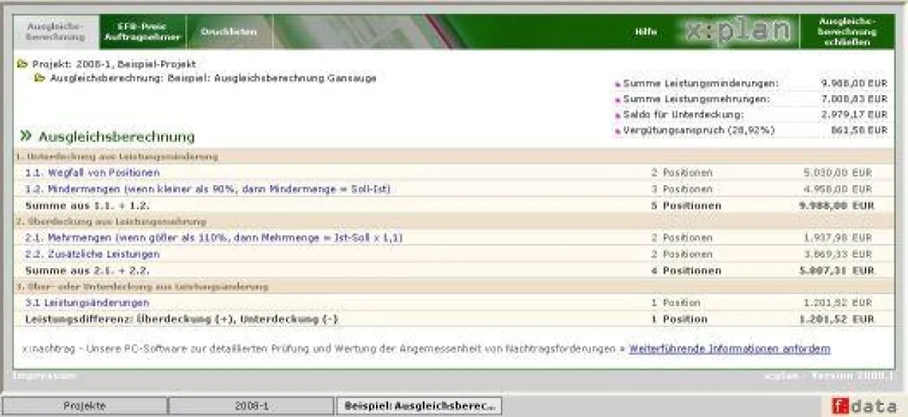Click the double-arrow icon before Ausgleichsberechnung heading
Viewport: 908px width, 417px height.
(x=26, y=136)
